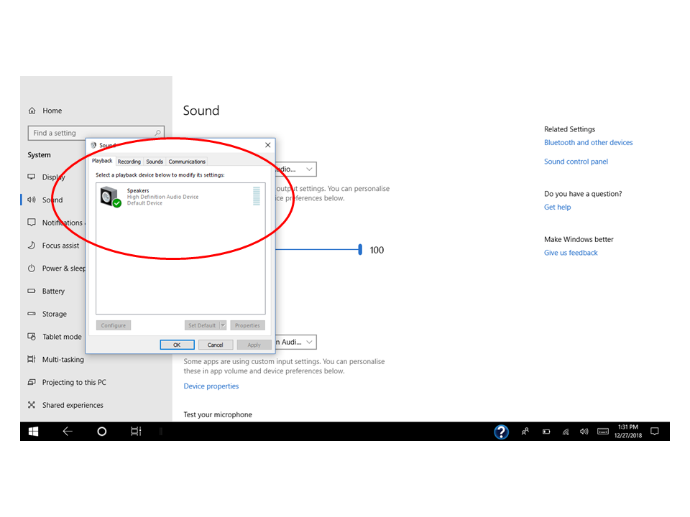Open the Set Default dropdown arrow
This screenshot has height=517, width=690.
click(x=223, y=325)
